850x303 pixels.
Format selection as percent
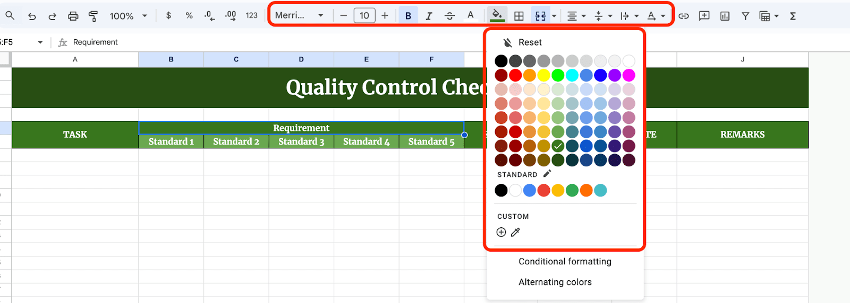(x=189, y=15)
